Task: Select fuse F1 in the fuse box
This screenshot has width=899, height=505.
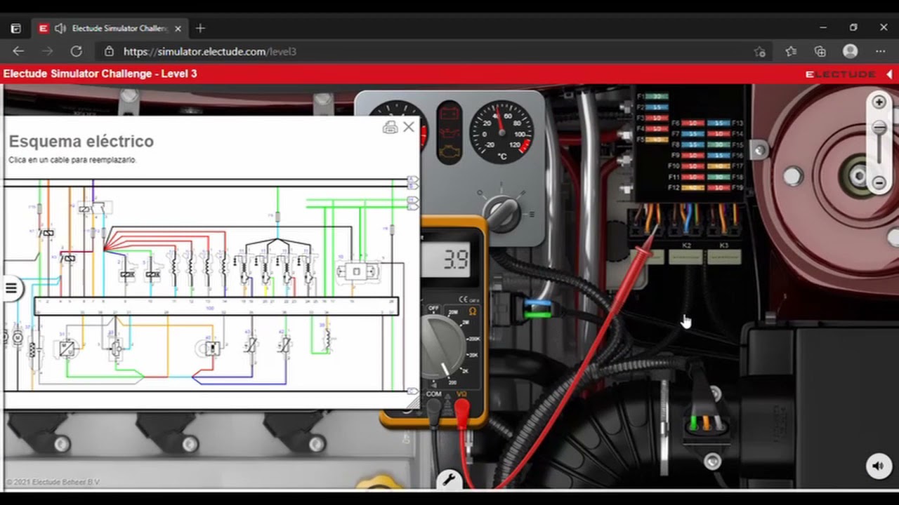Action: tap(657, 96)
